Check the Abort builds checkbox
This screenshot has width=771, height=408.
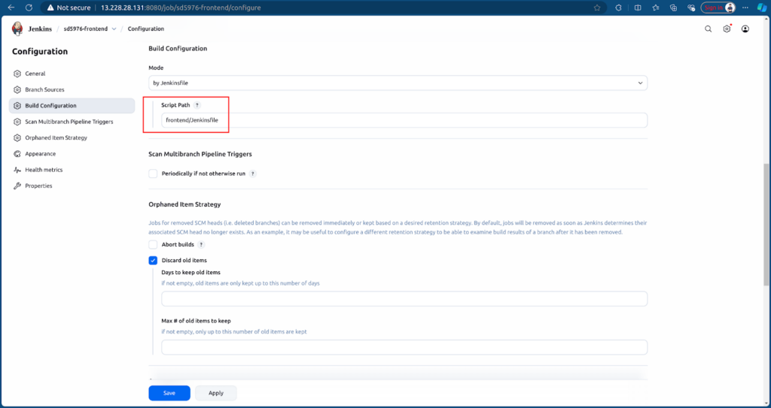click(x=154, y=244)
